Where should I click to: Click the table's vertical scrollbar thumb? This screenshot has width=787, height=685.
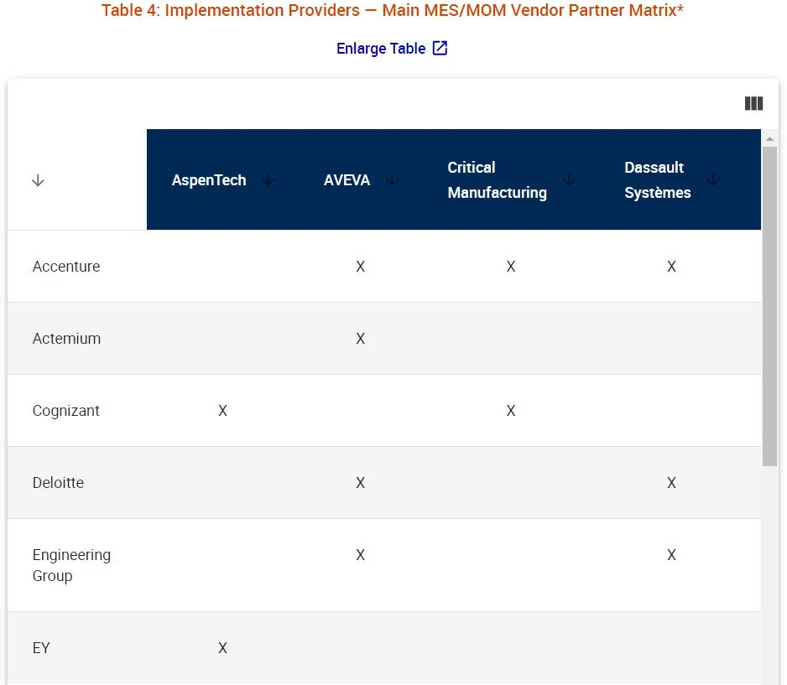click(x=769, y=306)
